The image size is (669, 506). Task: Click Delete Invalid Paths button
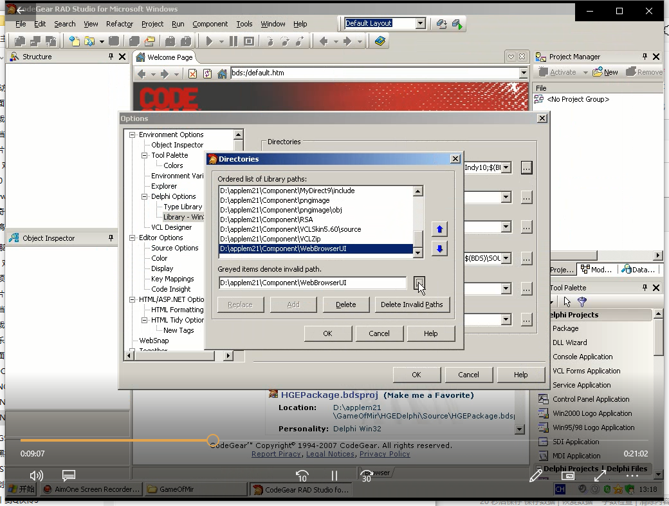tap(412, 305)
